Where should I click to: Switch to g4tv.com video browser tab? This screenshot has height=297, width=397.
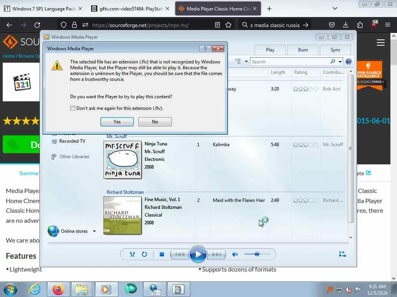pos(130,9)
